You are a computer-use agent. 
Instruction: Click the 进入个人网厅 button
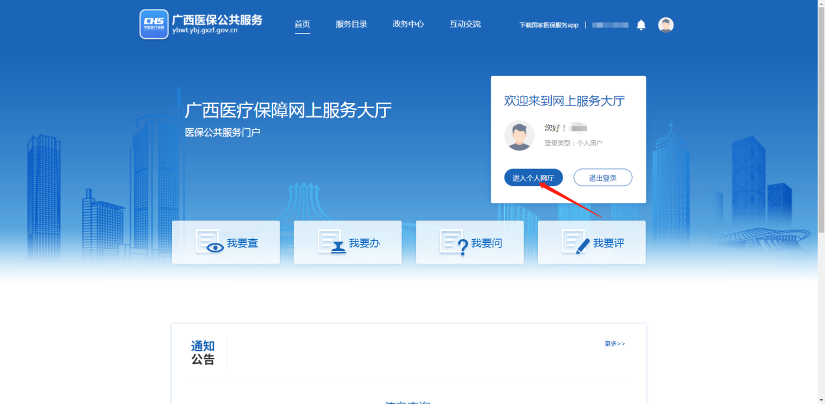pyautogui.click(x=533, y=178)
